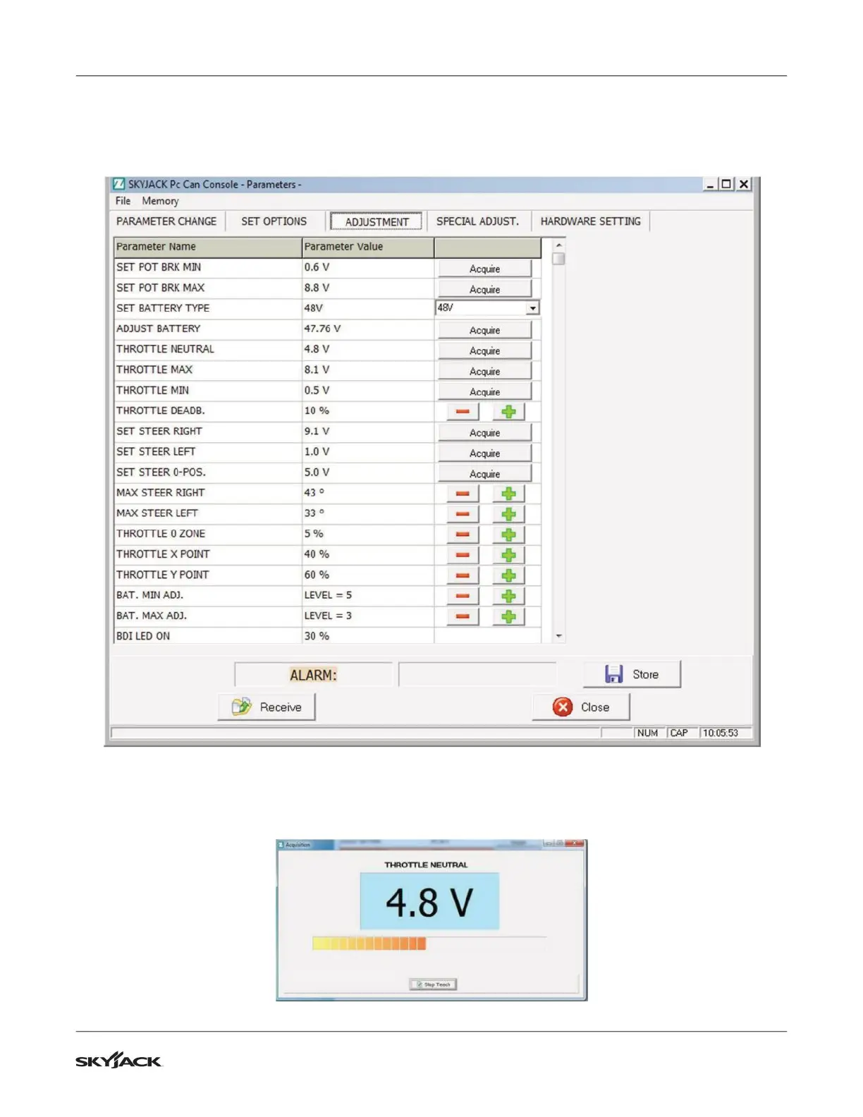This screenshot has height=1117, width=863.
Task: Increase MAX STEER RIGHT with plus icon
Action: click(x=508, y=494)
